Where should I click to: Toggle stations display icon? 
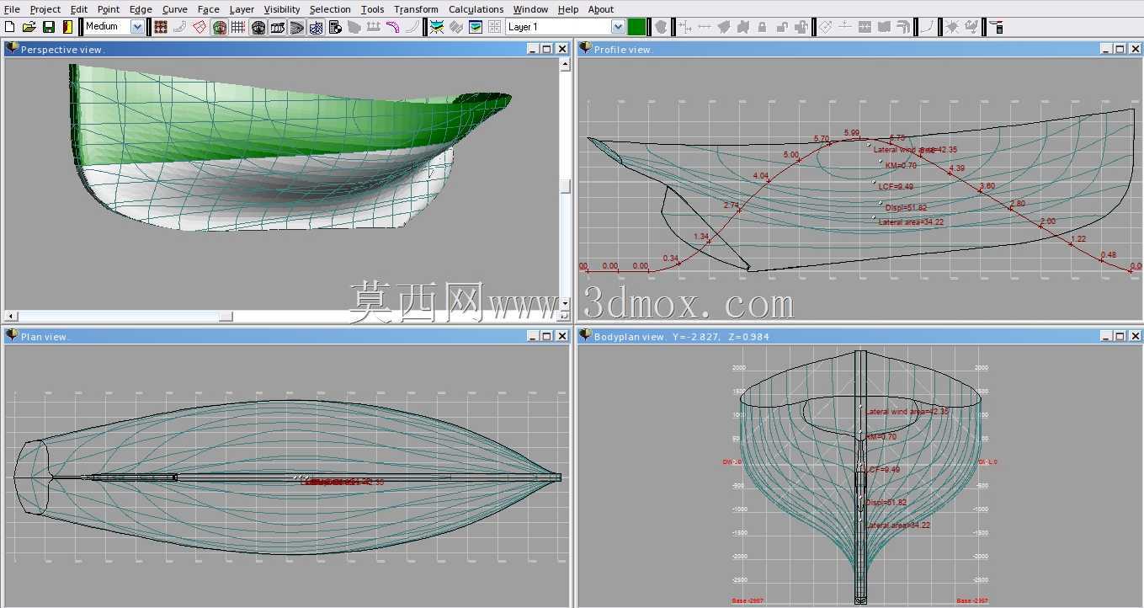pos(258,27)
